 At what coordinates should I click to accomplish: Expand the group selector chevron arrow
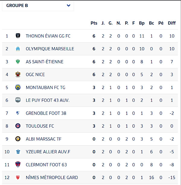point(68,5)
